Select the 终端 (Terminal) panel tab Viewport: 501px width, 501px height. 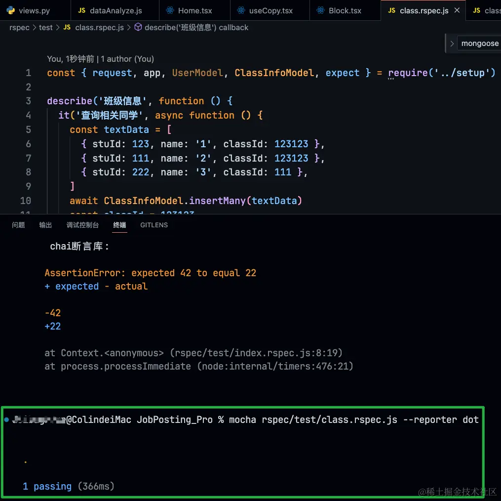pos(120,225)
